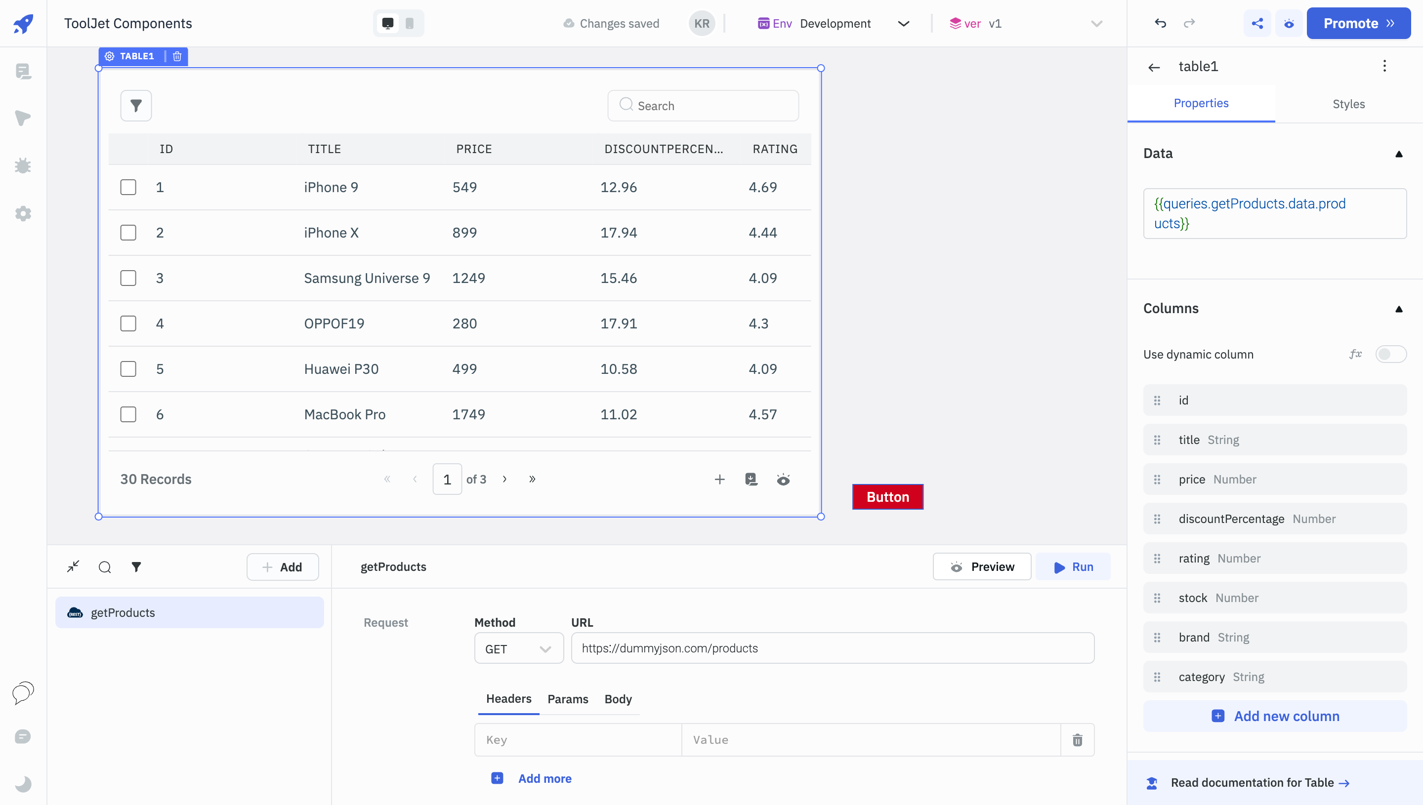
Task: Toggle dark mode moon icon
Action: tap(23, 783)
